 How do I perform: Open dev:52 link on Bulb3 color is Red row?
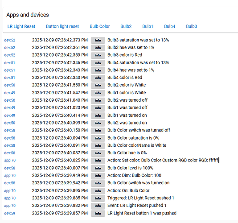[x=10, y=55]
